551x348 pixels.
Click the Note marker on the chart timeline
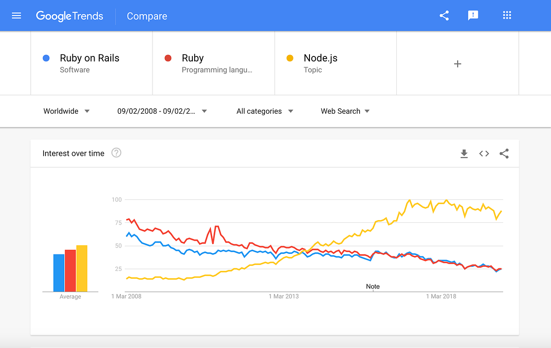coord(373,286)
